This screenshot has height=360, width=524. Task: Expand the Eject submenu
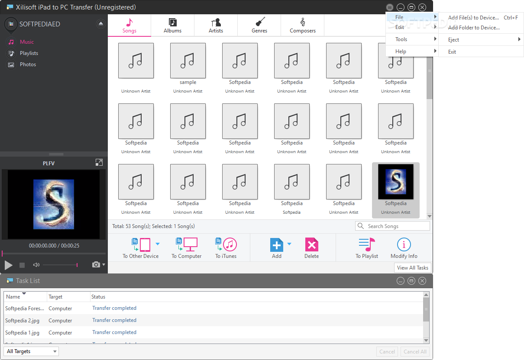click(x=481, y=39)
